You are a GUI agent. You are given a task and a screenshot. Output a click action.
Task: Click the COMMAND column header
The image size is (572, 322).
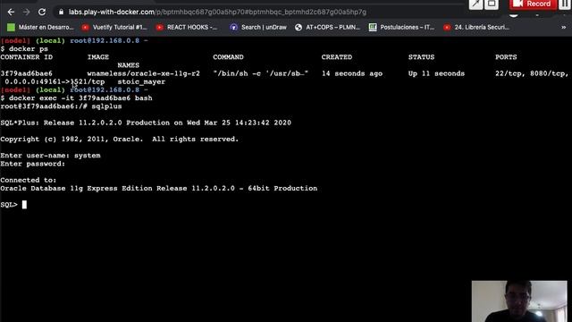click(x=229, y=57)
